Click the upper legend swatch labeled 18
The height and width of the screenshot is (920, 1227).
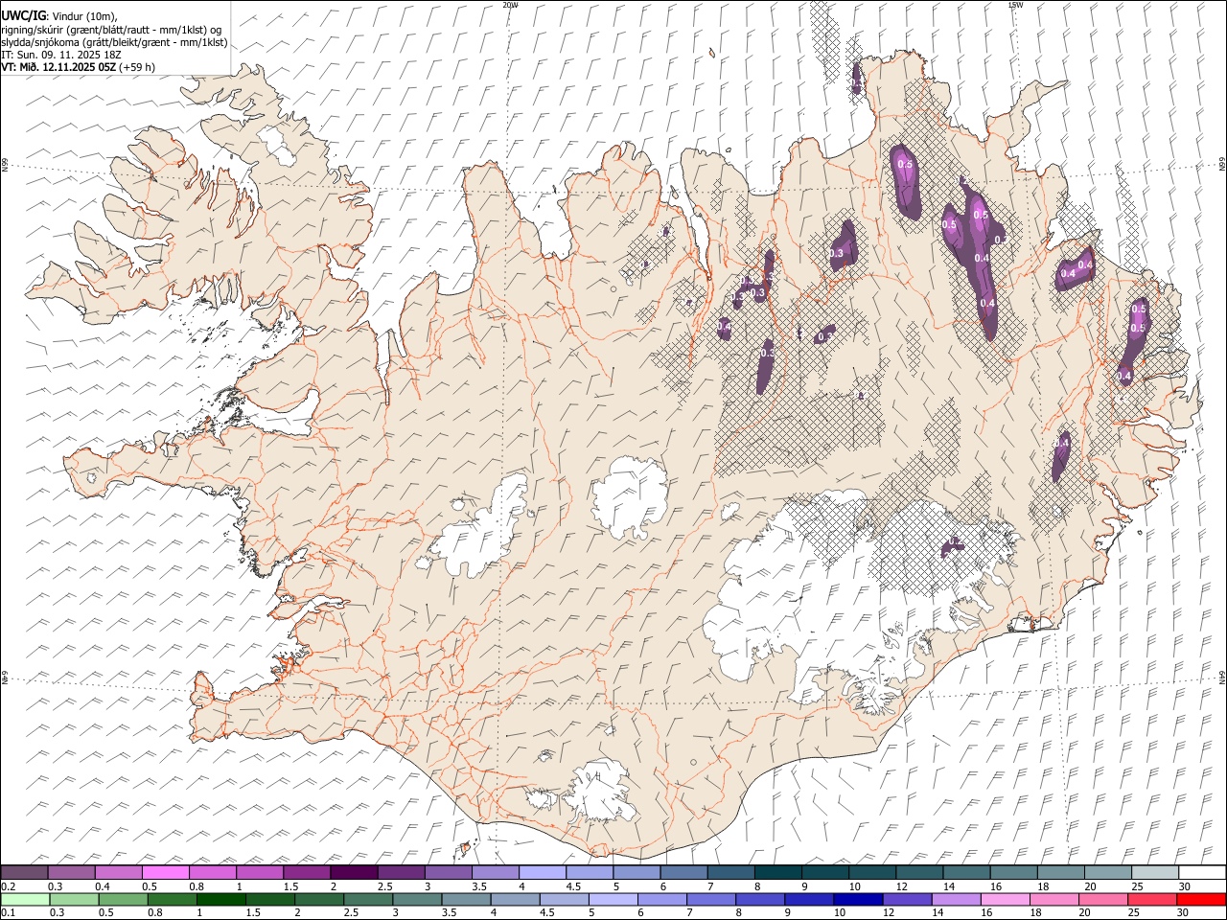(1059, 872)
